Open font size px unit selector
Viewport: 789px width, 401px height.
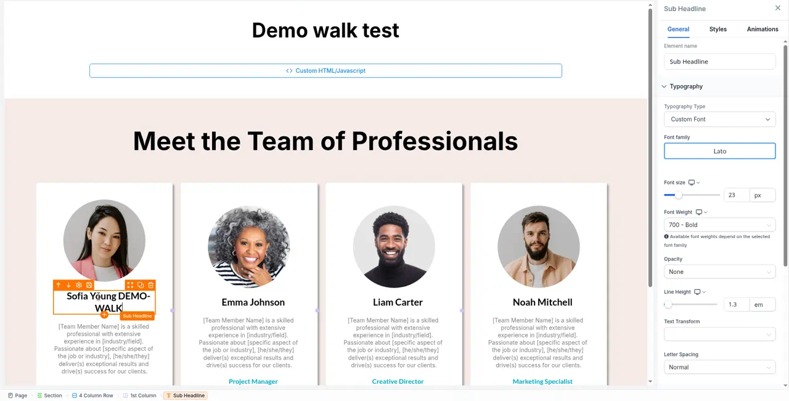coord(762,195)
